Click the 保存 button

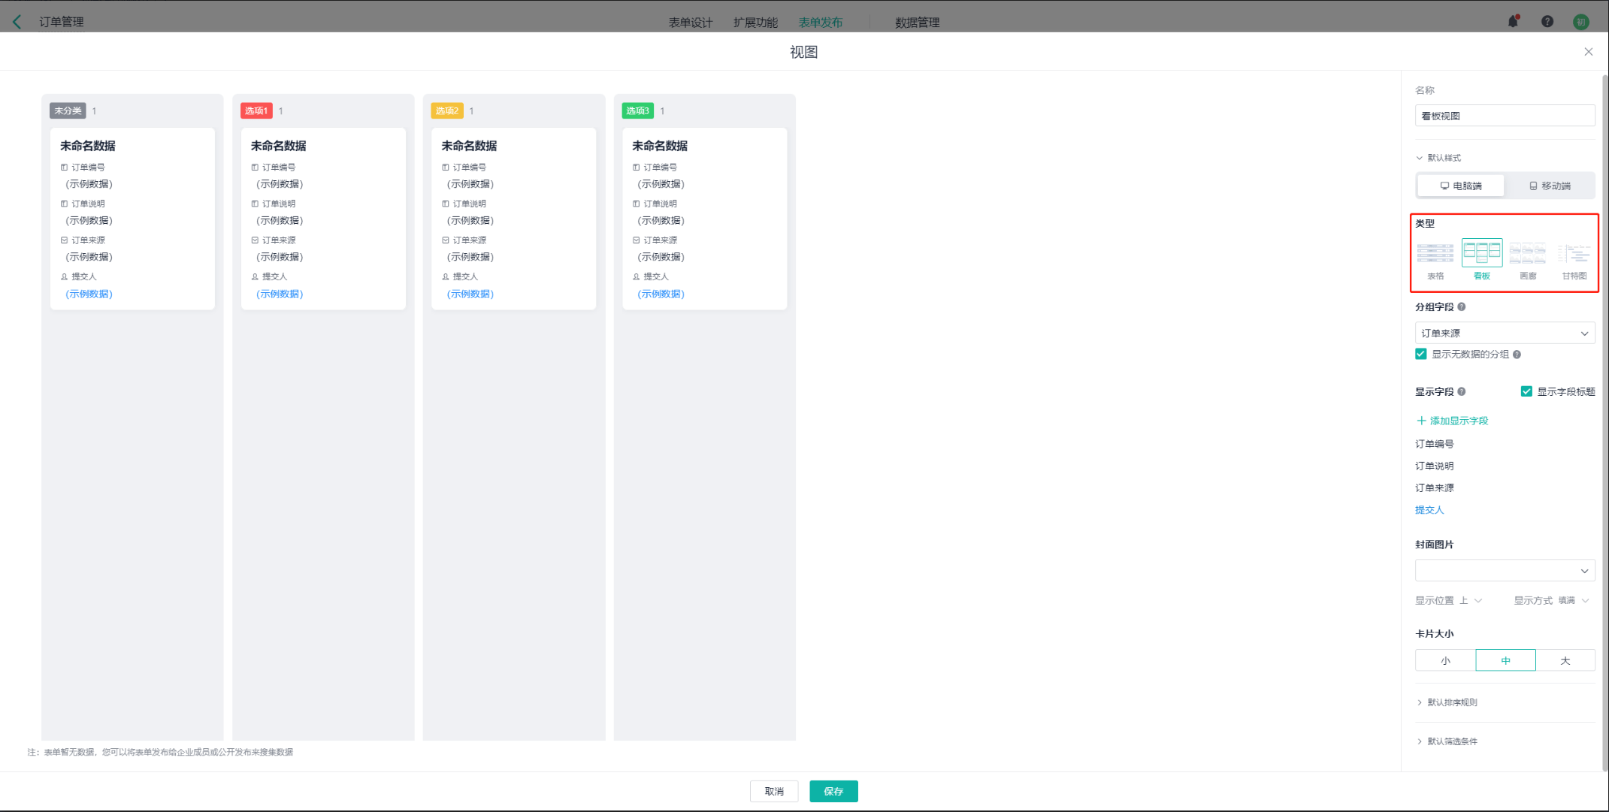click(833, 791)
